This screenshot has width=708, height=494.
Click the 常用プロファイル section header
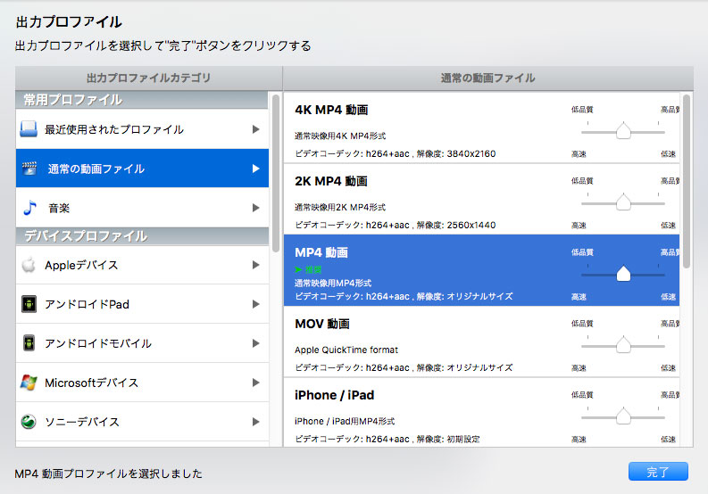tap(142, 100)
